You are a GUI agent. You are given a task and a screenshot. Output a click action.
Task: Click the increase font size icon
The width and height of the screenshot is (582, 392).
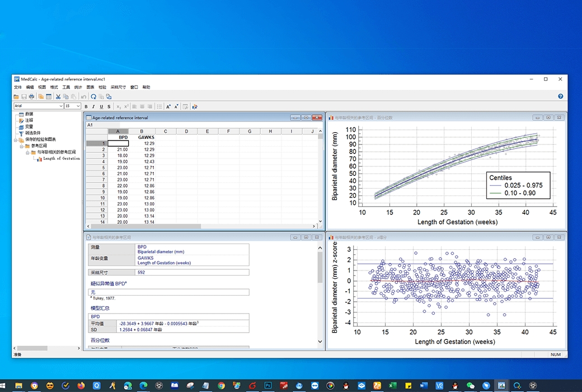[x=168, y=106]
